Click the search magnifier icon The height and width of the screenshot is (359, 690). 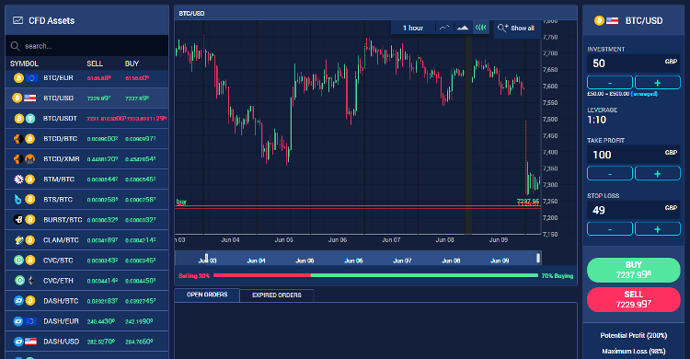pyautogui.click(x=15, y=46)
